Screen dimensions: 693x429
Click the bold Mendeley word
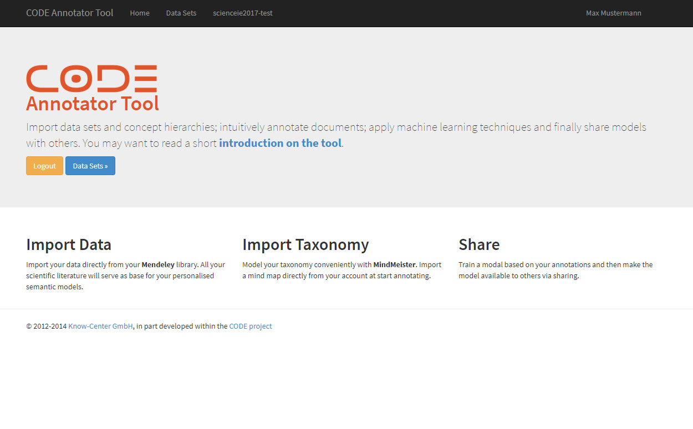click(x=158, y=265)
